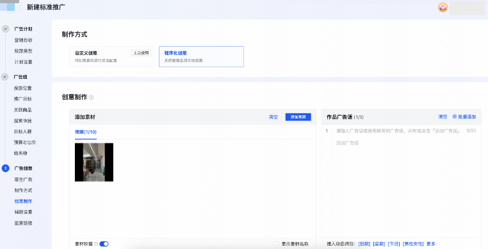Viewport: 488px width, 249px height.
Task: Go to 推广目标 in sidebar
Action: pyautogui.click(x=22, y=99)
